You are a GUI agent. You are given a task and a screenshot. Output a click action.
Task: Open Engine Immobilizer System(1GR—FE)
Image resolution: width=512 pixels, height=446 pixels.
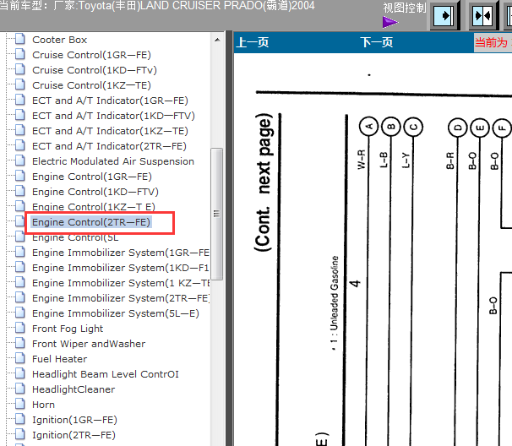click(x=121, y=253)
